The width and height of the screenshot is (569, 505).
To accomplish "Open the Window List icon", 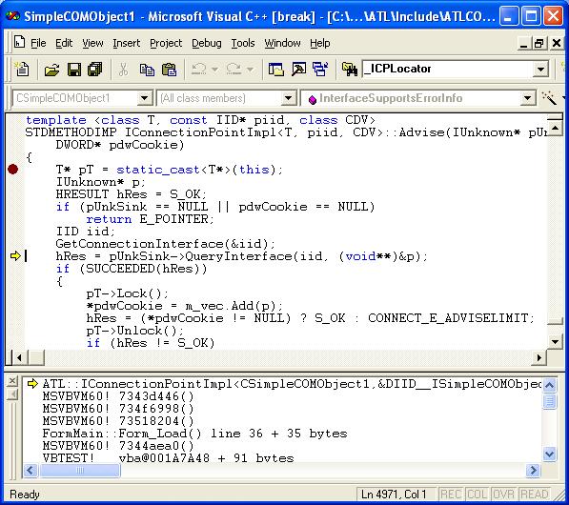I will point(320,69).
